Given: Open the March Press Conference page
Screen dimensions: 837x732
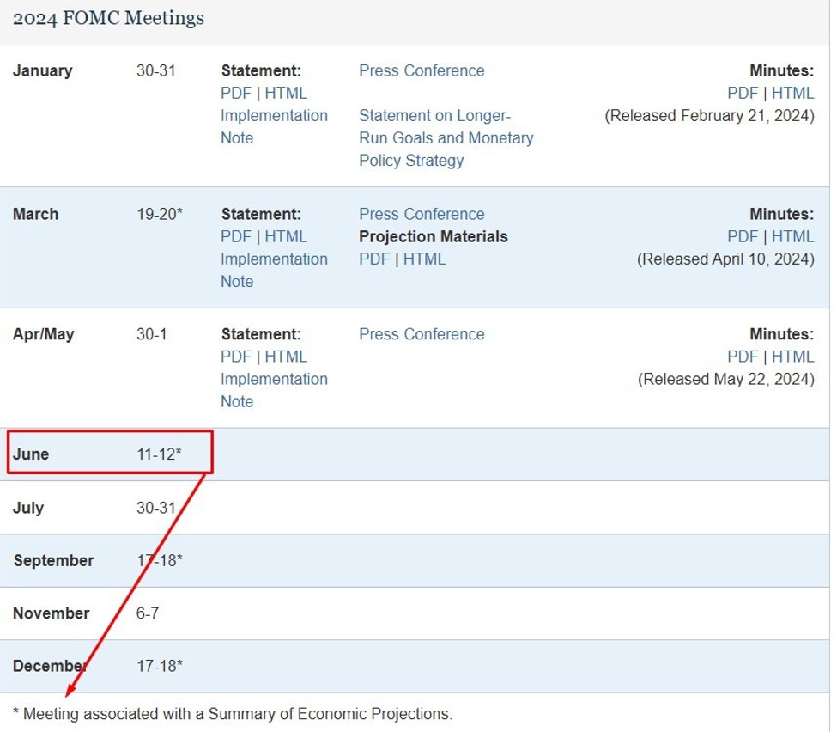Looking at the screenshot, I should [422, 214].
